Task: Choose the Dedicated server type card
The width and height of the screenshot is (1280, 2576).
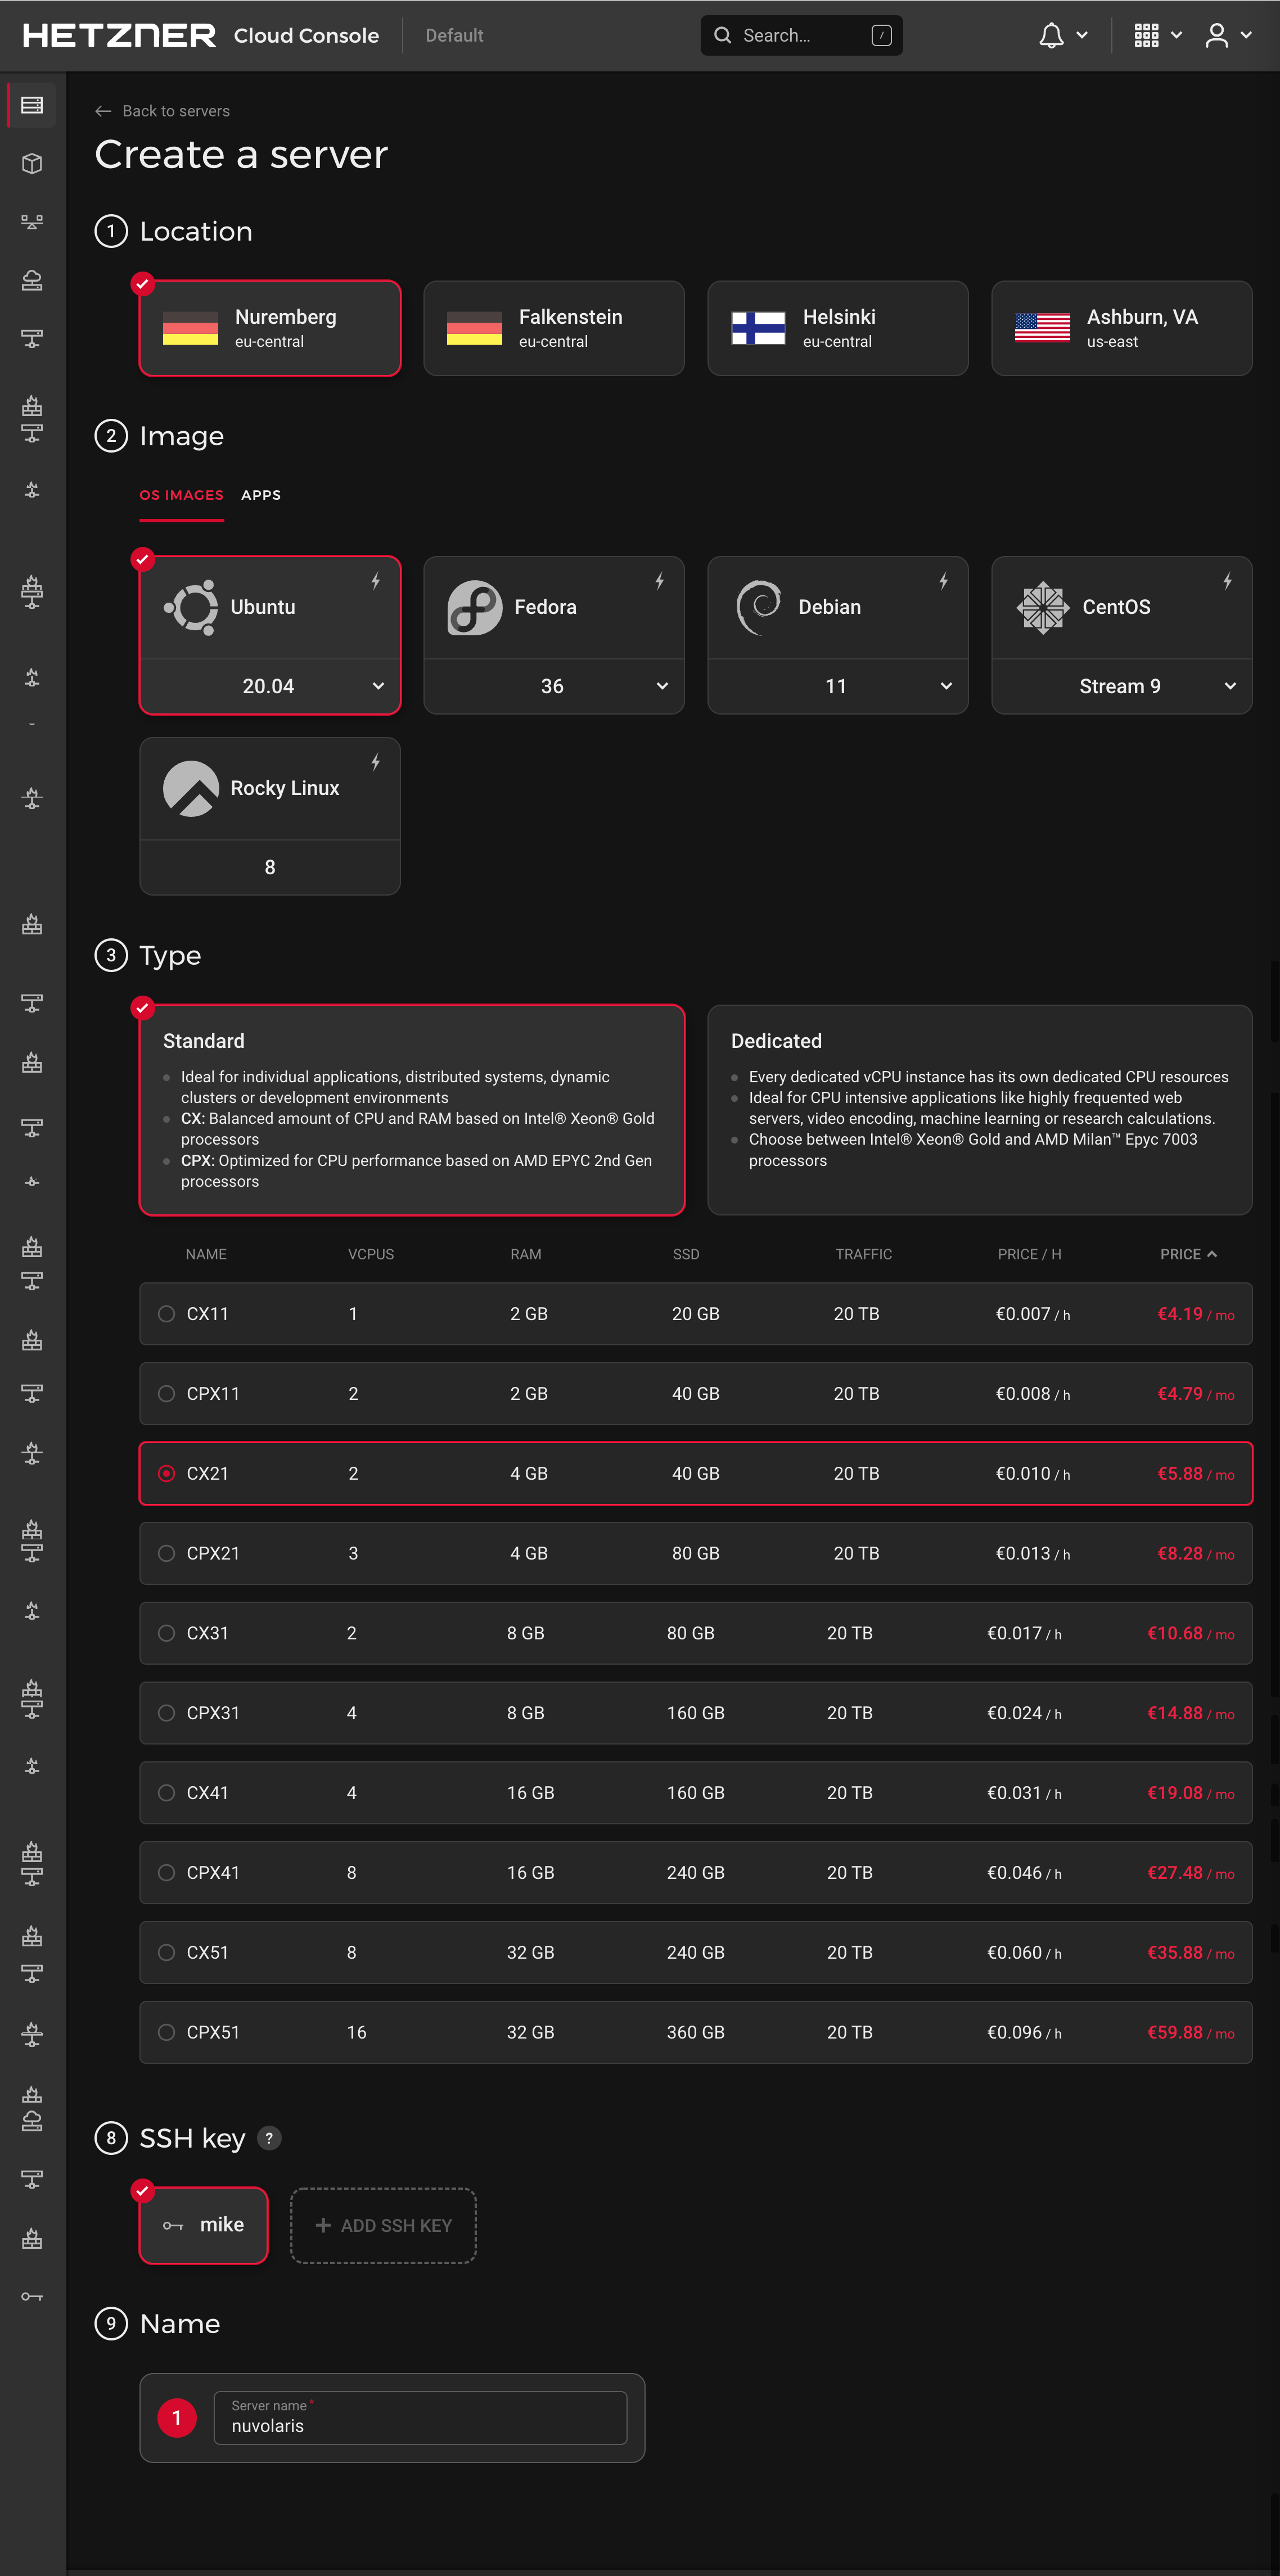Action: pyautogui.click(x=980, y=1110)
